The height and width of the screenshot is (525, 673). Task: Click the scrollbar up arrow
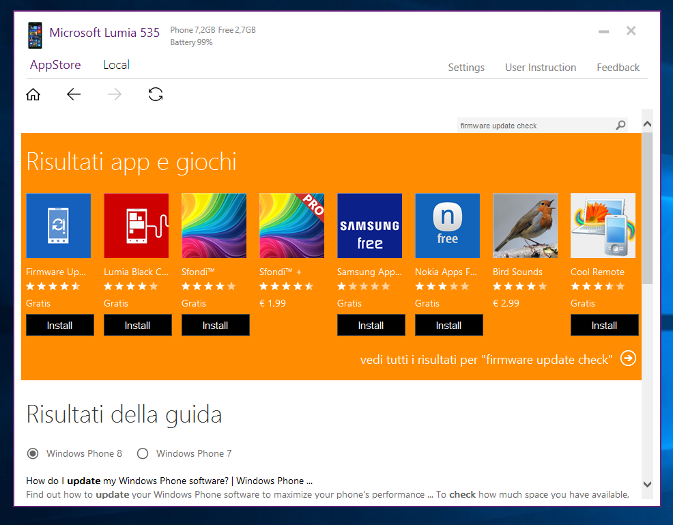[647, 124]
